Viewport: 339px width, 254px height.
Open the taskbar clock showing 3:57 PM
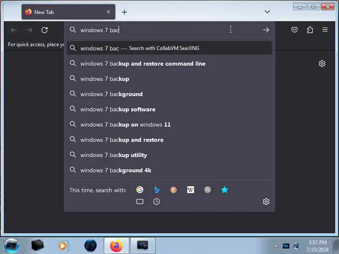(x=317, y=246)
